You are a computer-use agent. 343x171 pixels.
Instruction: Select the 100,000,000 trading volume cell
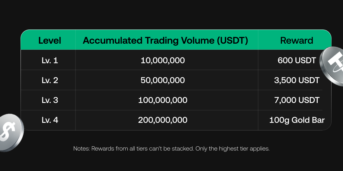click(163, 100)
